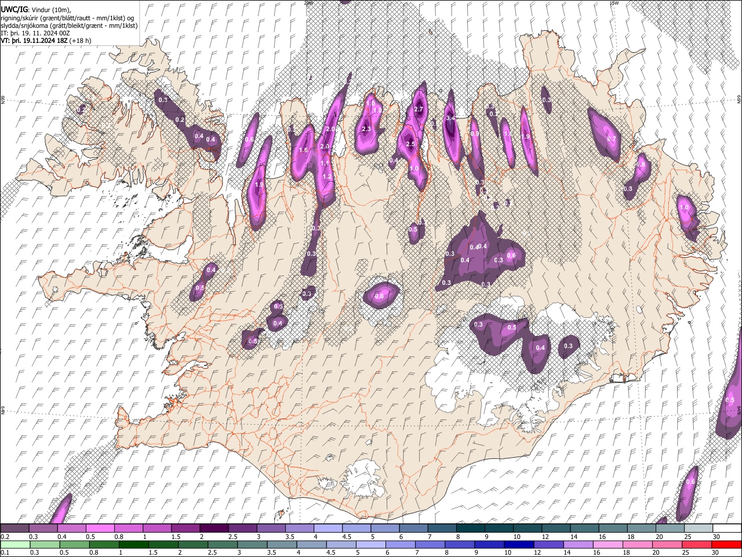Click the 0.8 snowfall value on the map
This screenshot has width=742, height=557.
tap(640, 165)
